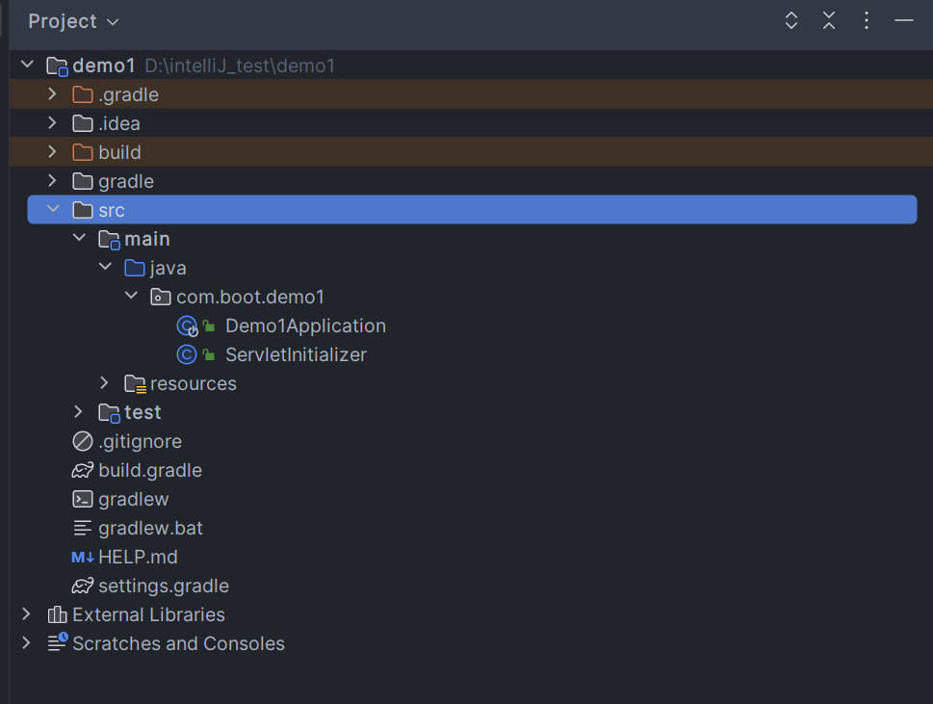
Task: Expand the build folder
Action: (x=52, y=152)
